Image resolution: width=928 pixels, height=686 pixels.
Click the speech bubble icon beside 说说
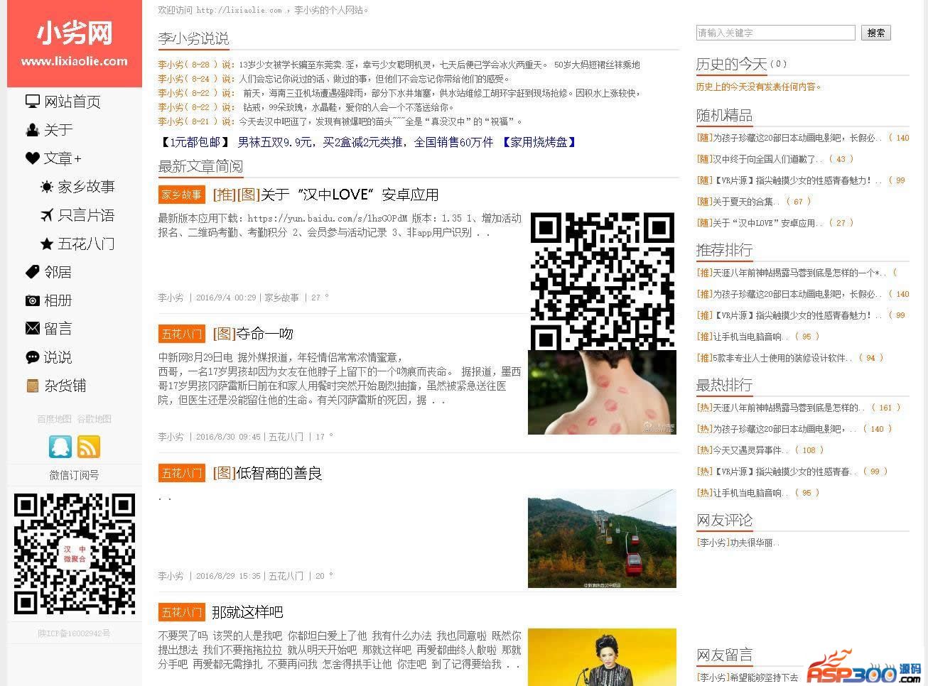pyautogui.click(x=33, y=357)
